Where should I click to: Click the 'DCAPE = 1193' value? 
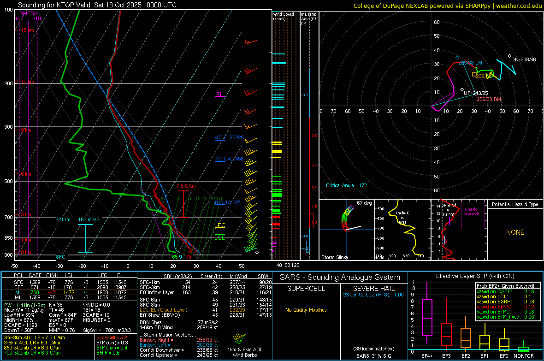20,325
